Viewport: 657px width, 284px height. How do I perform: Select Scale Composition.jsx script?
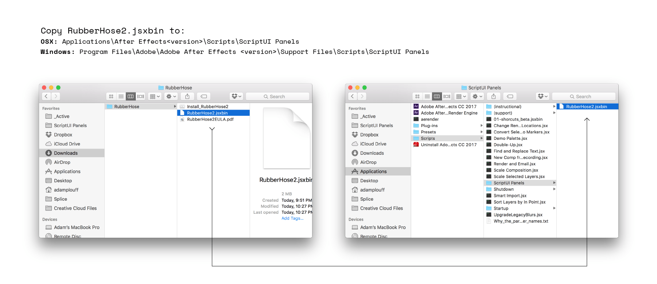[x=520, y=170]
